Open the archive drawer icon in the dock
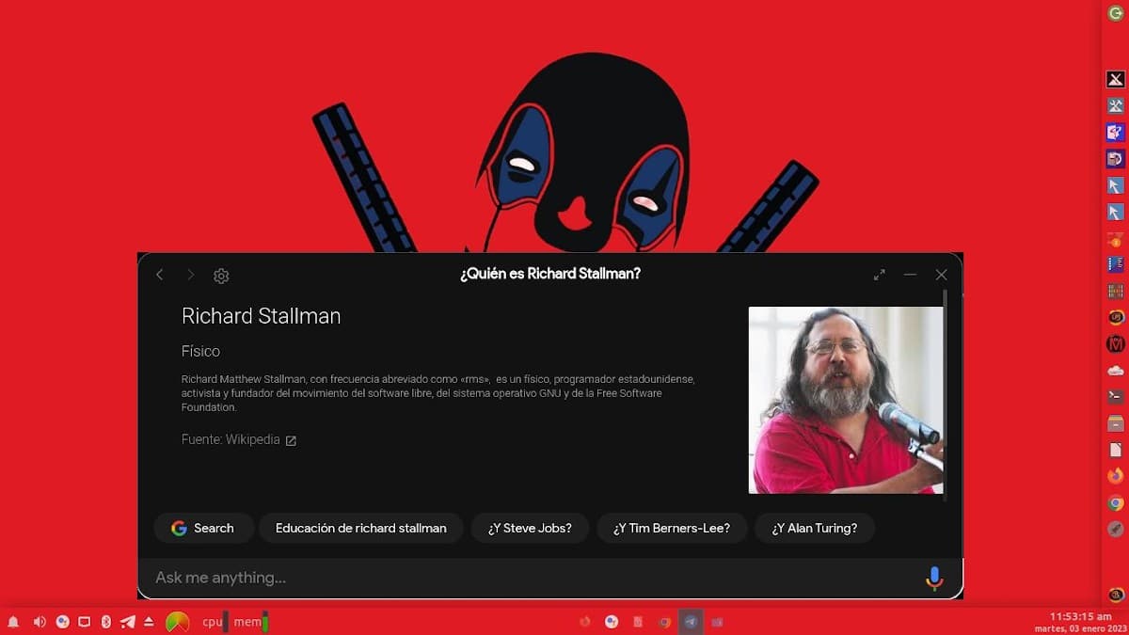1129x635 pixels. 1116,423
